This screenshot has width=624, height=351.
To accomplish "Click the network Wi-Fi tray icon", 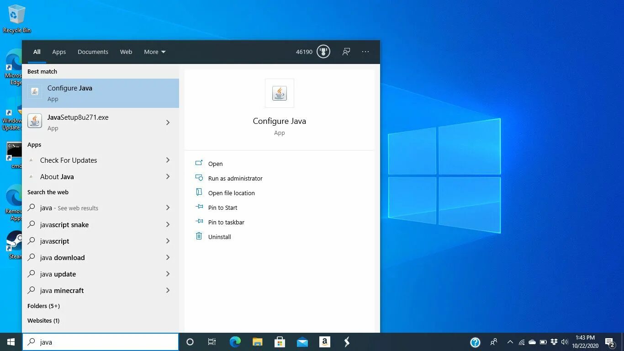I will [521, 342].
